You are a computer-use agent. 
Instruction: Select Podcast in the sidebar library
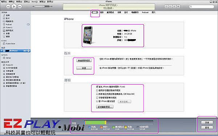tap(9, 24)
